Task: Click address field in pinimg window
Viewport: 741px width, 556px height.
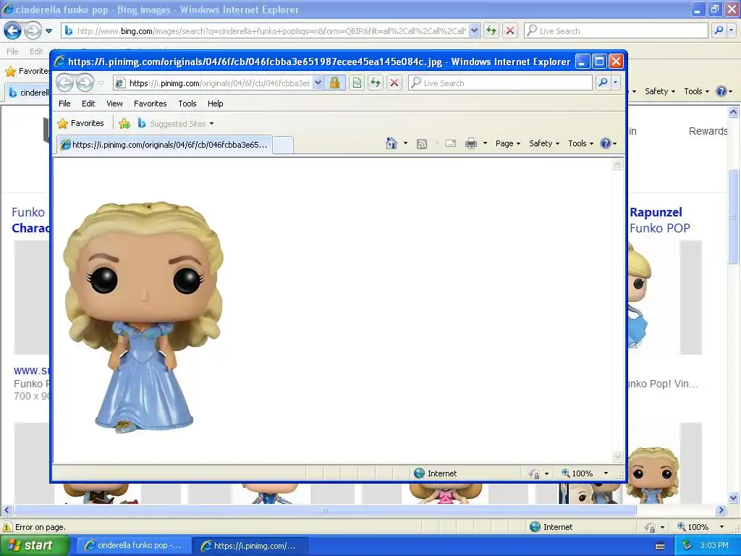Action: [213, 83]
